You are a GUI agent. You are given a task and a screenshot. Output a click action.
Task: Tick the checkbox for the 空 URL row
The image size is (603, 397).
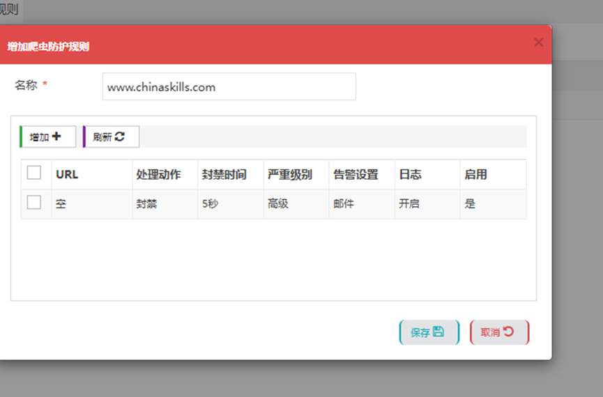34,202
